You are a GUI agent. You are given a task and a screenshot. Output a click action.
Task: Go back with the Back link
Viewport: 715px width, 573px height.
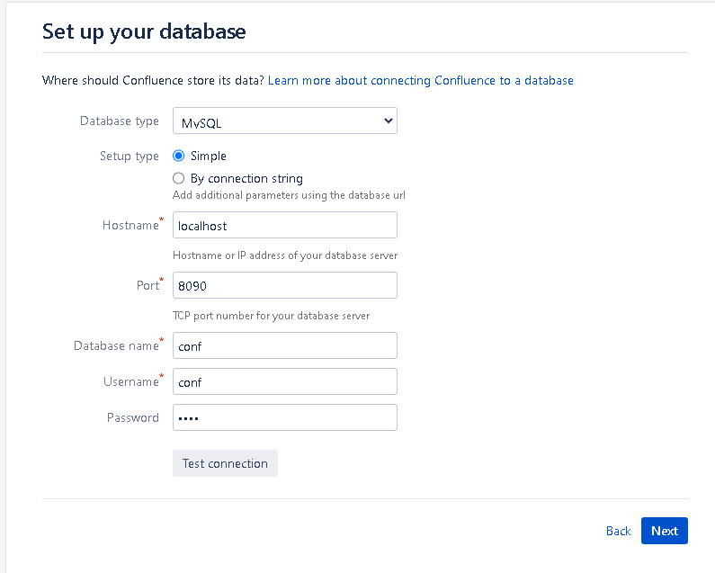click(618, 531)
